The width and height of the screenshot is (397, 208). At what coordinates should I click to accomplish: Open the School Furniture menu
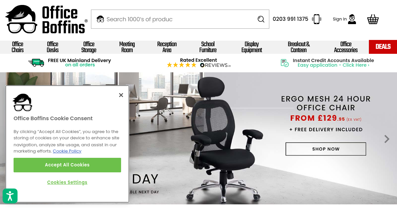click(208, 47)
